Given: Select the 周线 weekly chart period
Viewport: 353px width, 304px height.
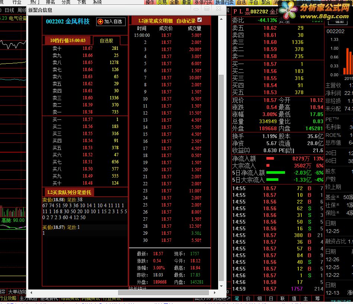Looking at the screenshot, I should (x=22, y=10).
